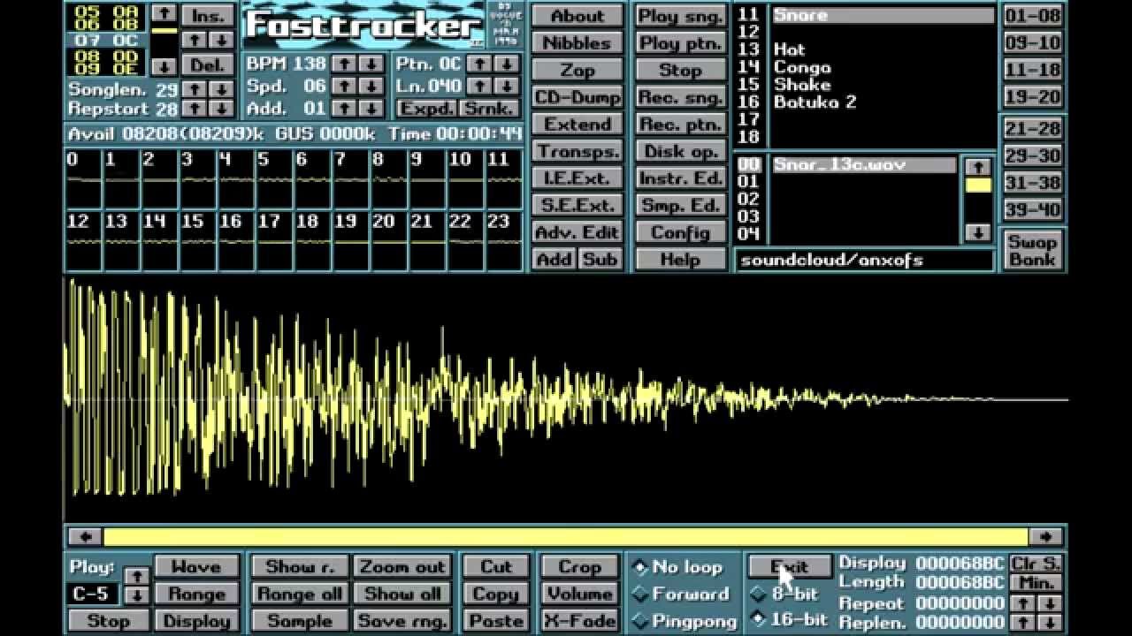The height and width of the screenshot is (636, 1132).
Task: Open the Config screen
Action: click(680, 232)
